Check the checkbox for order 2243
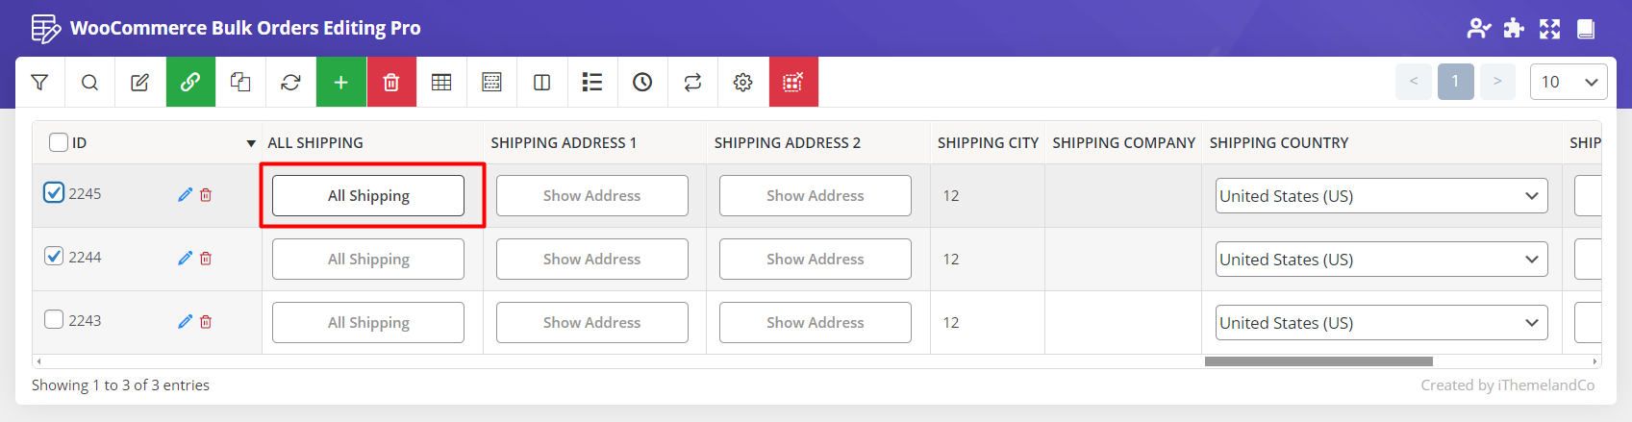 point(54,319)
